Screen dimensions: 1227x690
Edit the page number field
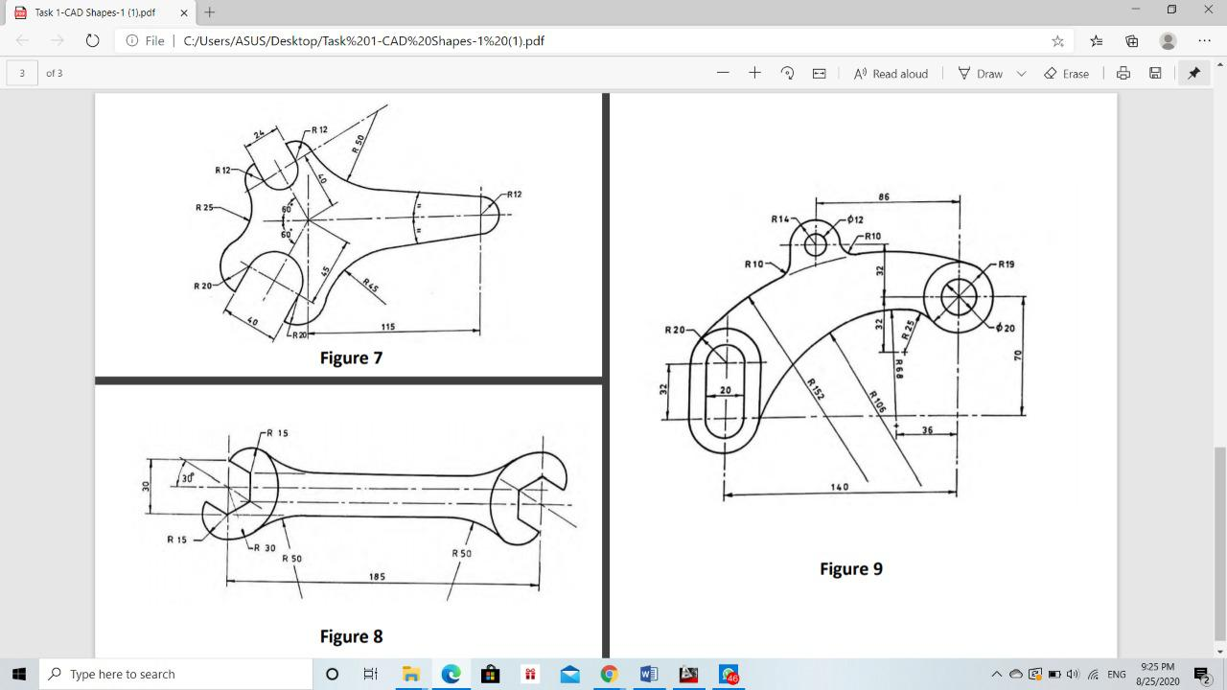21,73
